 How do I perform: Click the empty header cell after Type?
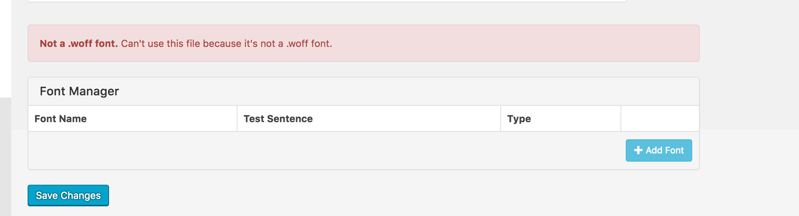pyautogui.click(x=660, y=119)
